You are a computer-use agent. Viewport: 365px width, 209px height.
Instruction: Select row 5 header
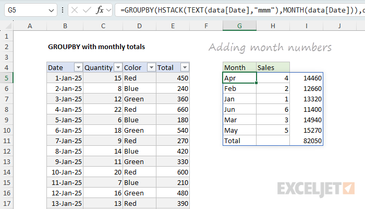(x=6, y=78)
